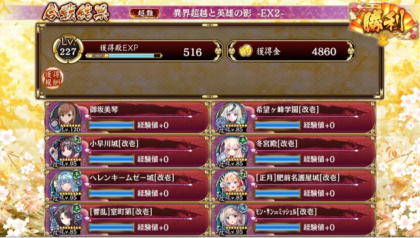The image size is (420, 238).
Task: Click the top handle of rewards panel
Action: [x=210, y=25]
